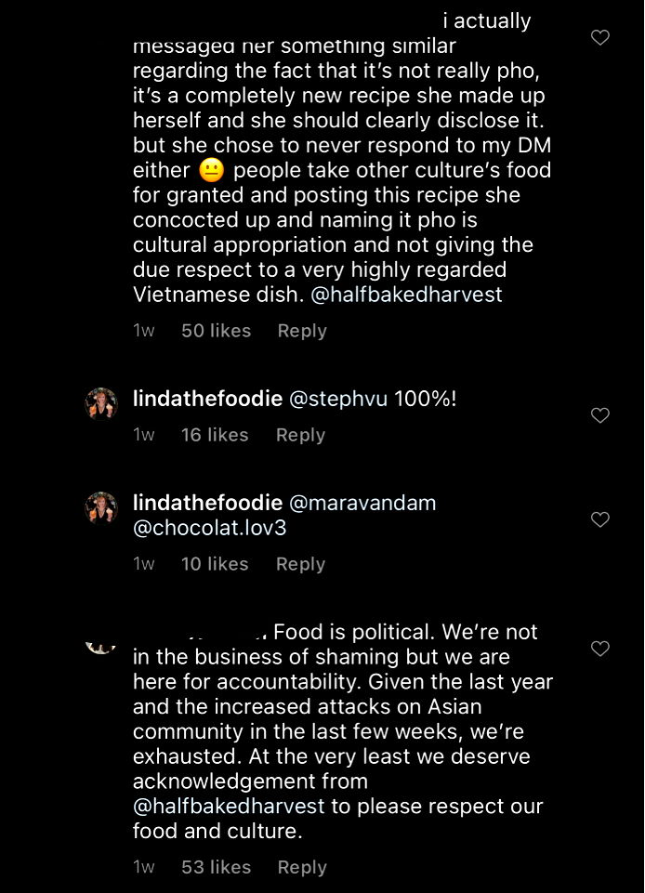The image size is (645, 893).
Task: Visit the @maravandam profile mention
Action: click(363, 503)
